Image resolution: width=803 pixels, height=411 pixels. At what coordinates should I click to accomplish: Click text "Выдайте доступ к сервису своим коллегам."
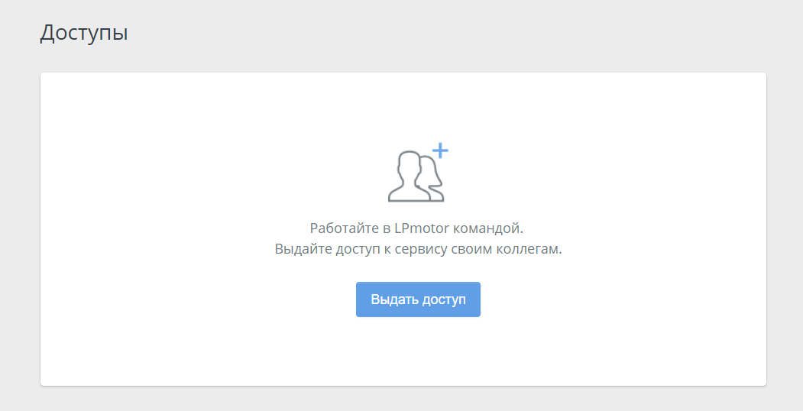click(418, 249)
